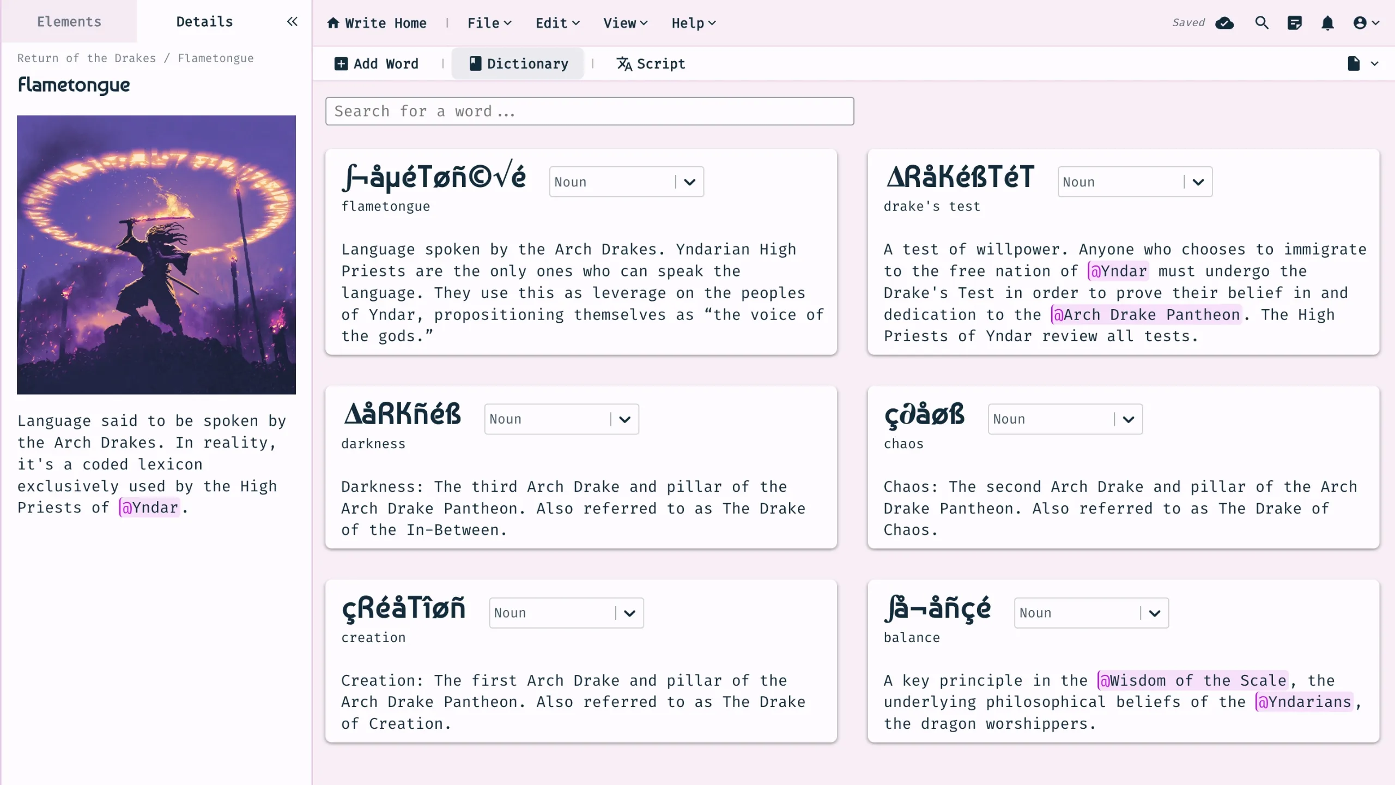Click Add Word button
The image size is (1395, 785).
(376, 64)
